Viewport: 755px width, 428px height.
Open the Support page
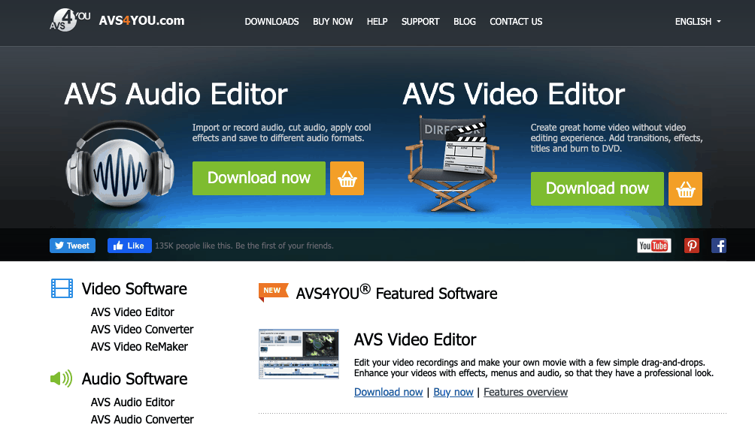tap(420, 22)
